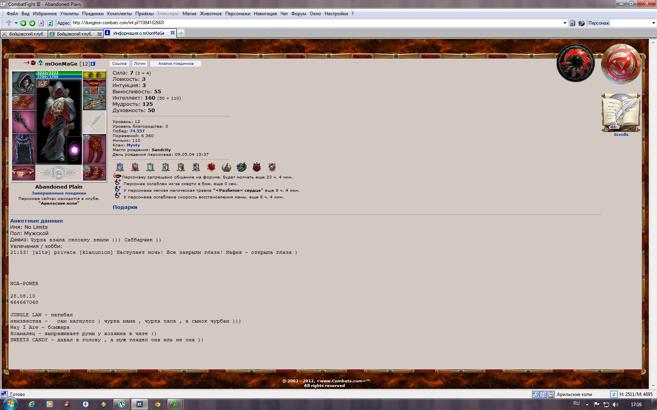The width and height of the screenshot is (657, 410).
Task: Open the Scrolls book icon
Action: (x=621, y=113)
